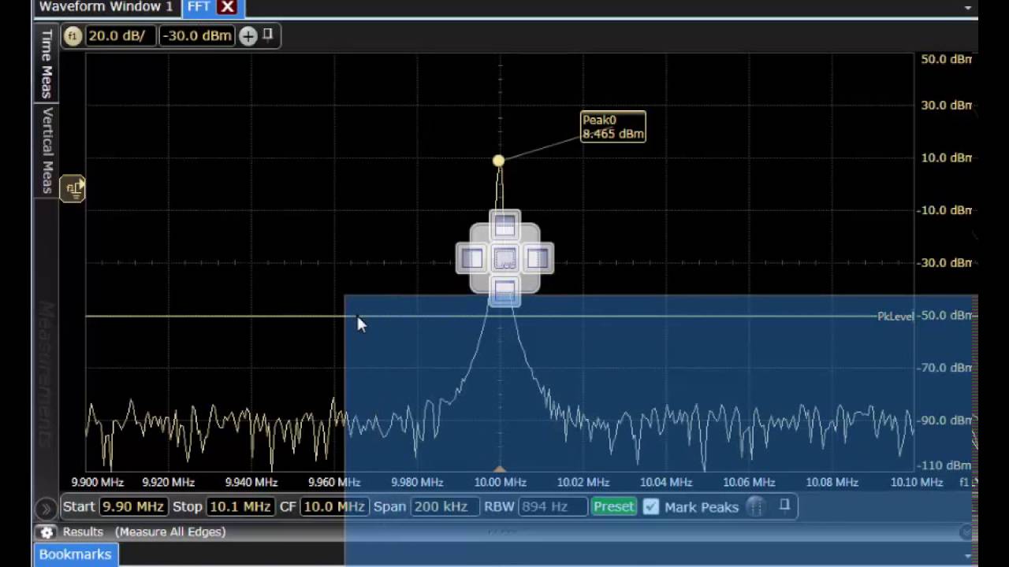The width and height of the screenshot is (1009, 567).
Task: Open the Bookmarks bar dropdown arrow
Action: tap(968, 555)
